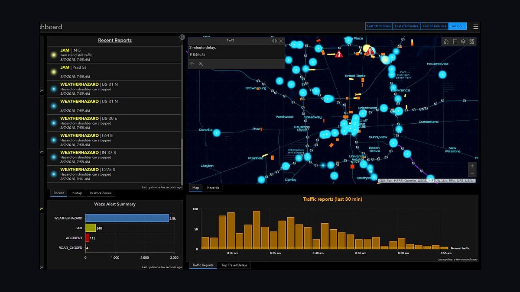Click the map Home extent icon

pyautogui.click(x=446, y=42)
